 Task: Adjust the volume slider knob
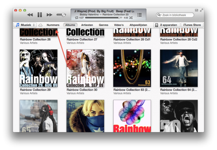pos(64,15)
